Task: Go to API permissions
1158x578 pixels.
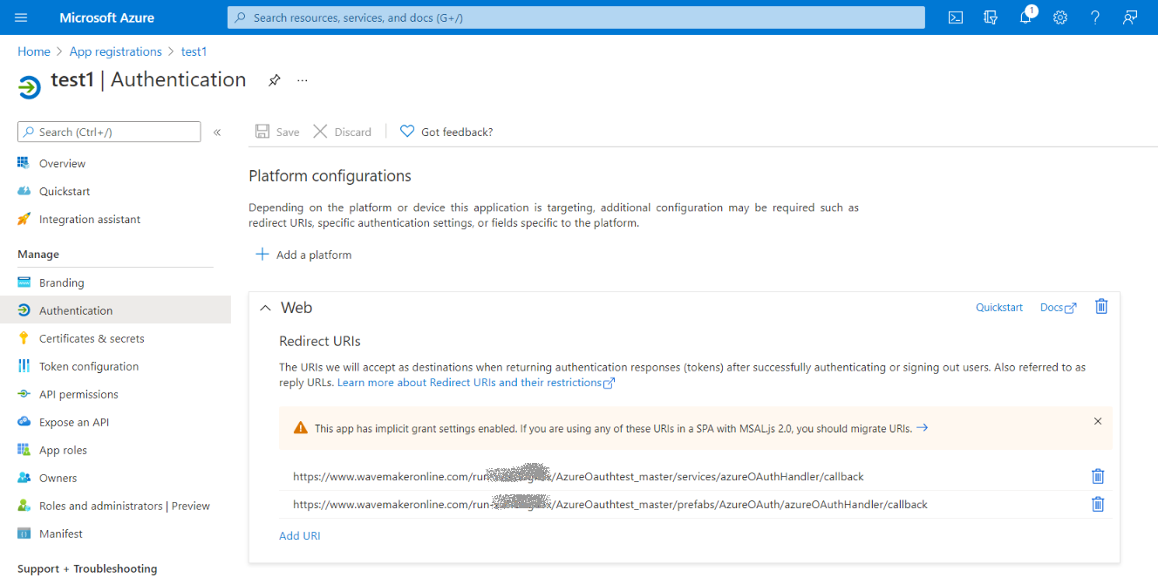Action: tap(78, 394)
